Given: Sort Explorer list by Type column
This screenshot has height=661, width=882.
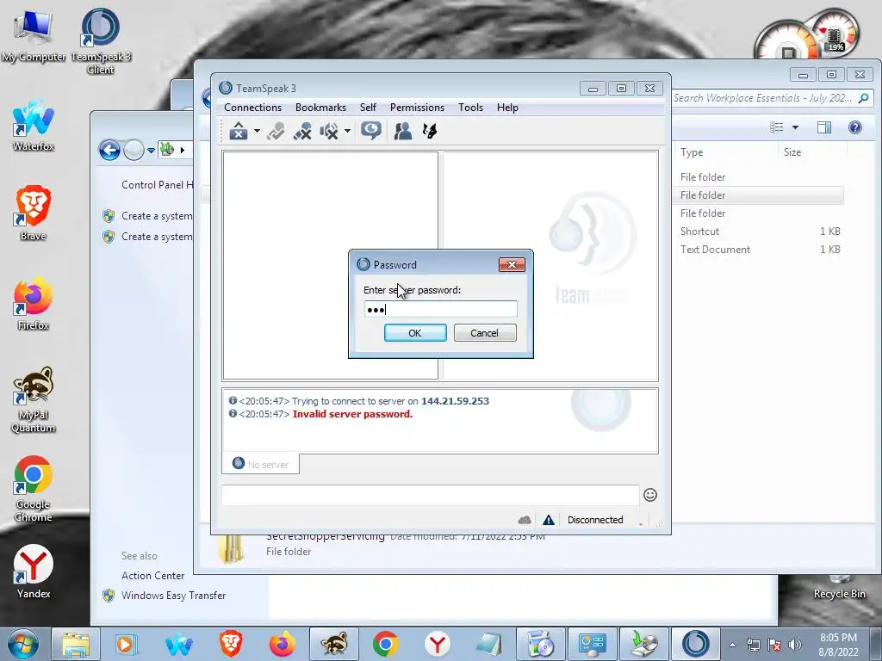Looking at the screenshot, I should 692,152.
